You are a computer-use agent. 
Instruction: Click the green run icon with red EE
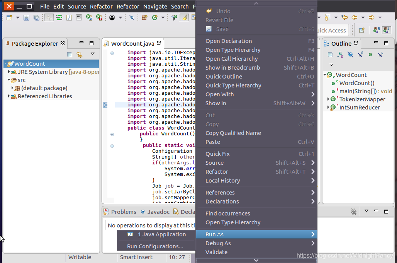(x=99, y=17)
